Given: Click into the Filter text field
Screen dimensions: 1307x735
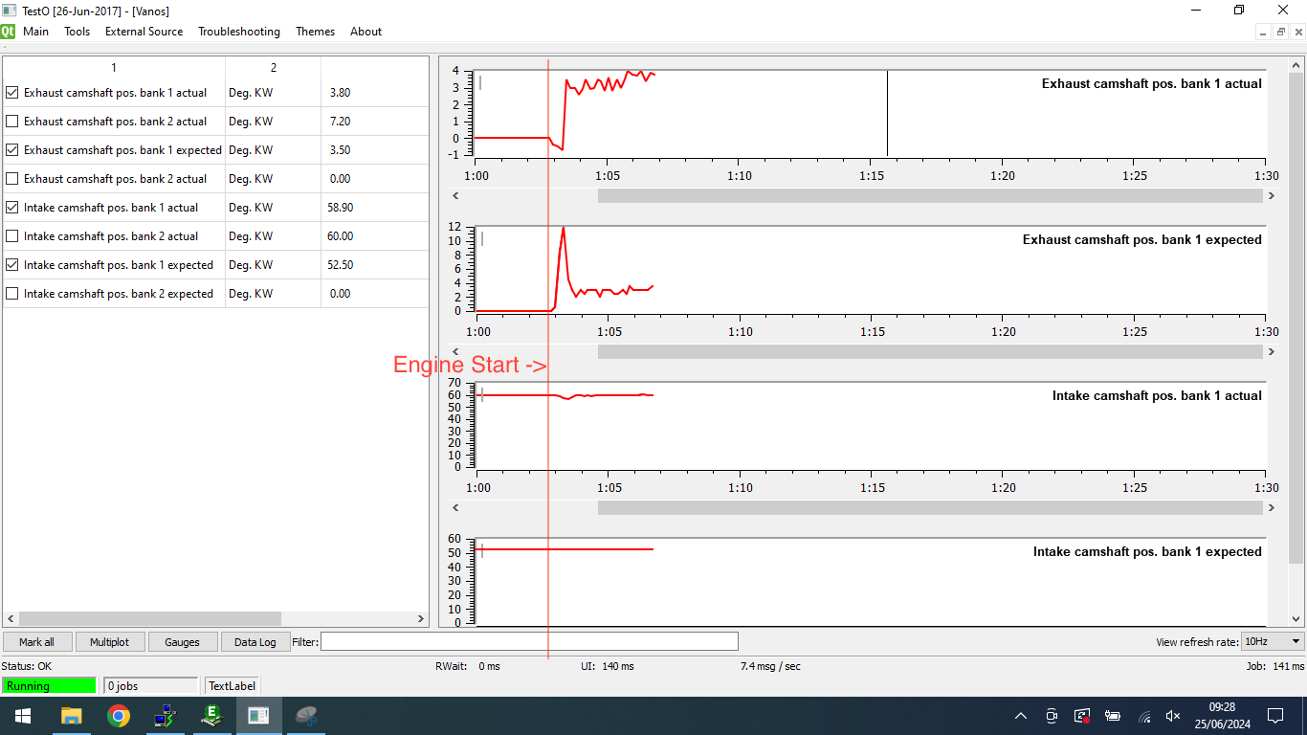Looking at the screenshot, I should coord(529,641).
